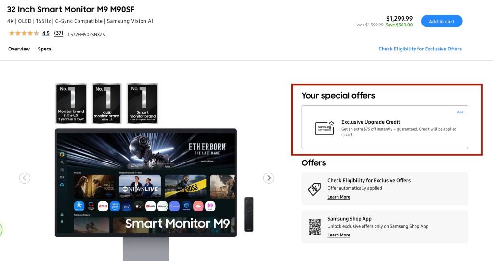The width and height of the screenshot is (493, 261).
Task: Click the next image arrow in carousel
Action: click(x=269, y=178)
